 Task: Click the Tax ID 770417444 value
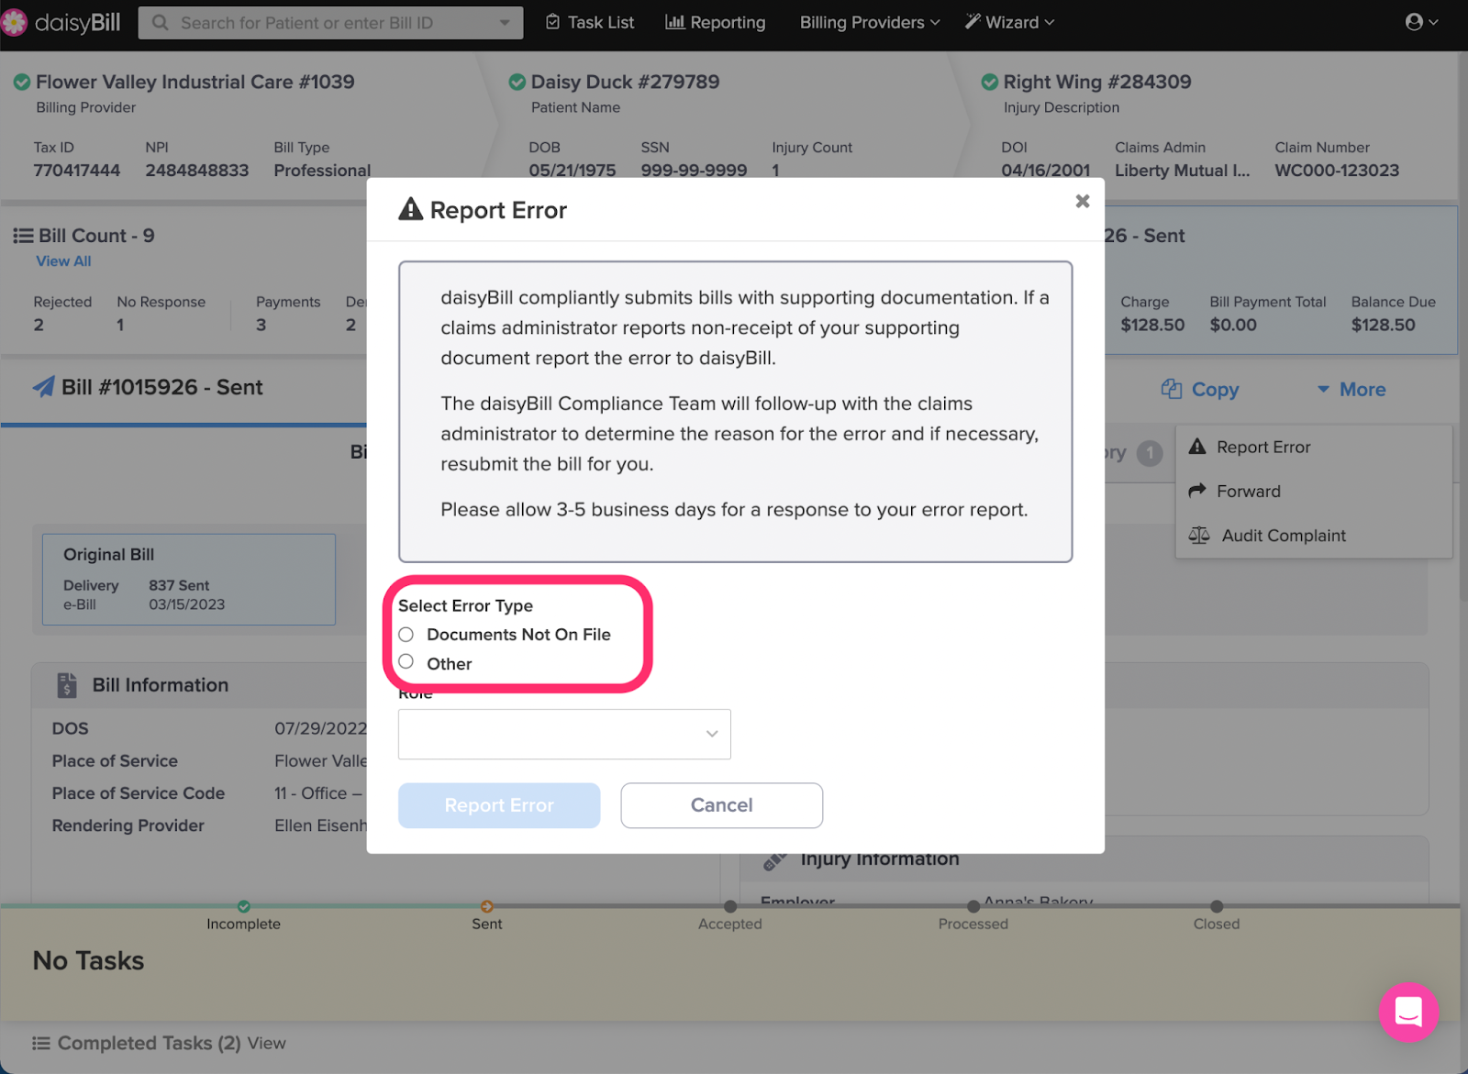point(77,171)
